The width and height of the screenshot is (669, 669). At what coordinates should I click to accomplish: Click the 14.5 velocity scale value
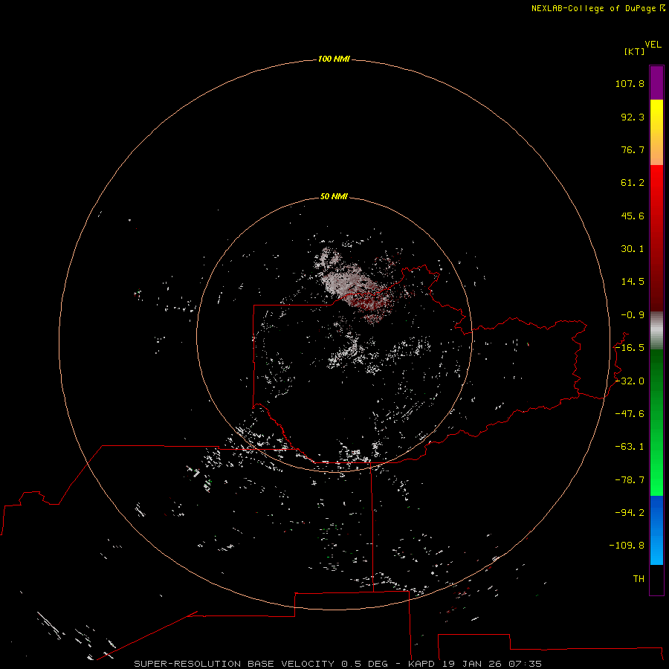[633, 282]
